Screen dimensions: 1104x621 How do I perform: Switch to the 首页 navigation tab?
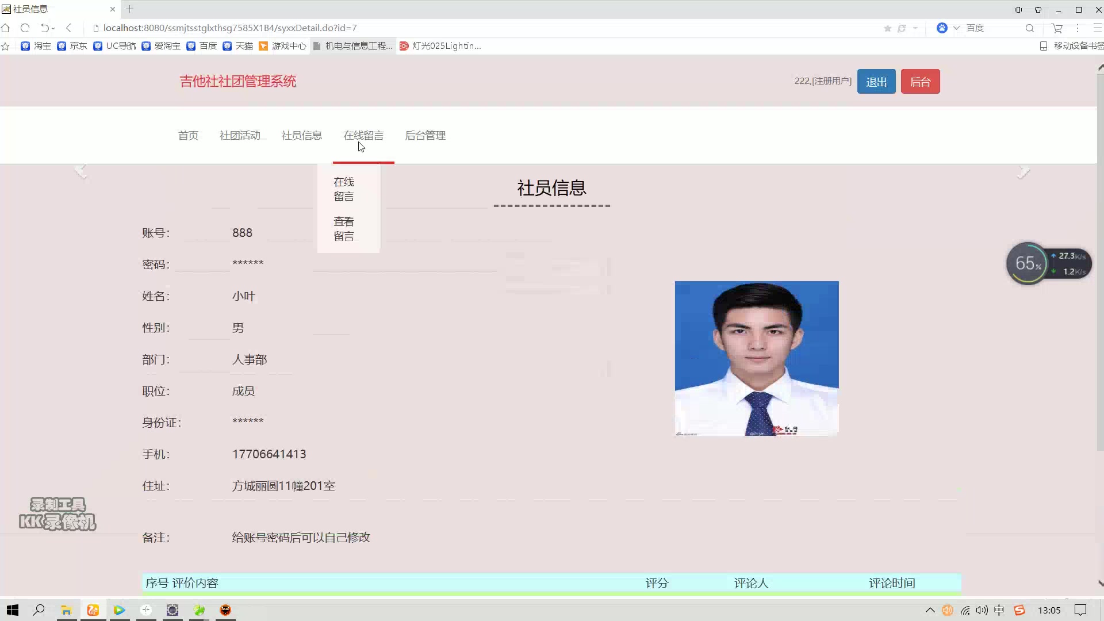188,135
